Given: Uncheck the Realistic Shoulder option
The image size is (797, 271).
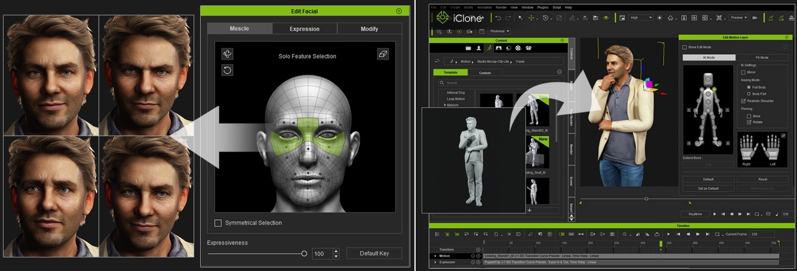Looking at the screenshot, I should point(743,101).
